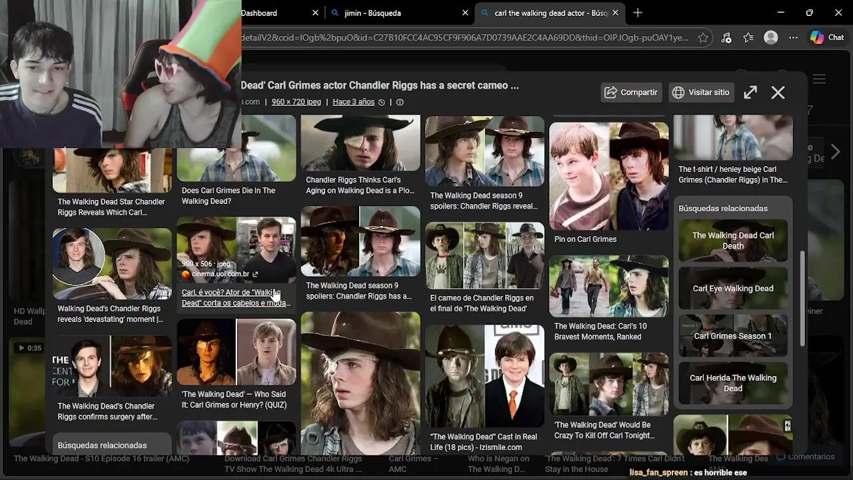
Task: Click the 0:35 video play badge
Action: (29, 348)
